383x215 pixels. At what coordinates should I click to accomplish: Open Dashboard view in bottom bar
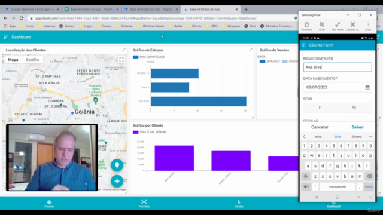pos(334,205)
